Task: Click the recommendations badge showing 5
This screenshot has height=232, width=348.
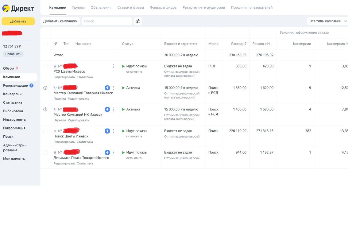Action: tap(31, 86)
